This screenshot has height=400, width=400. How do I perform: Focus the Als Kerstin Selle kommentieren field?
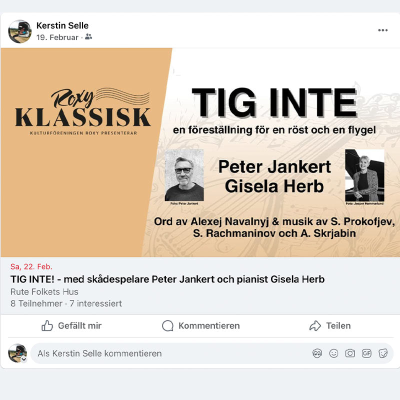pyautogui.click(x=211, y=353)
